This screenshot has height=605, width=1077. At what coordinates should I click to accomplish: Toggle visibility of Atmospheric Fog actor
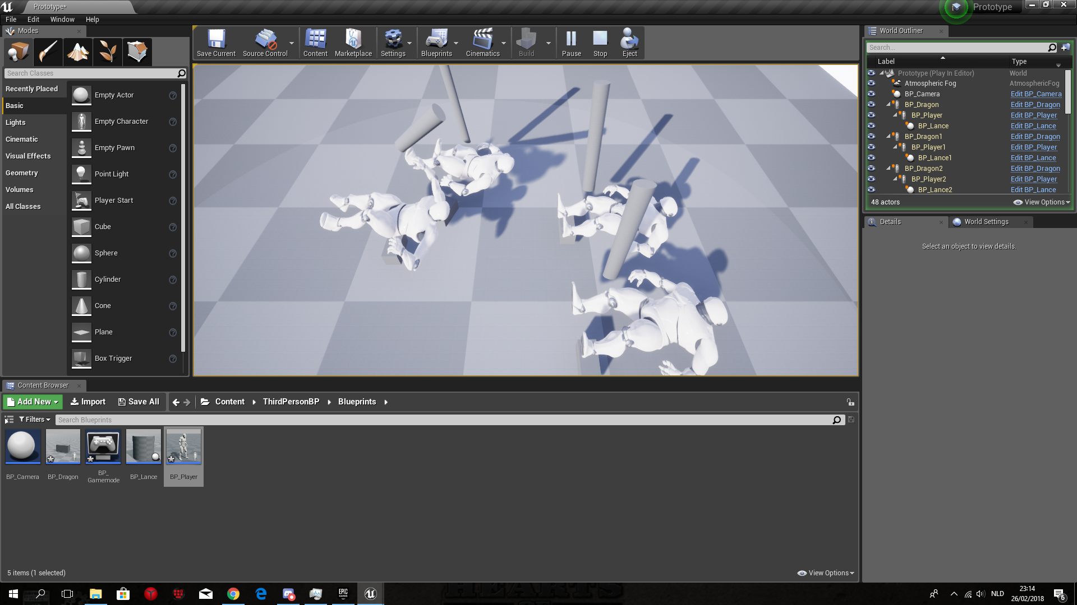(x=871, y=83)
